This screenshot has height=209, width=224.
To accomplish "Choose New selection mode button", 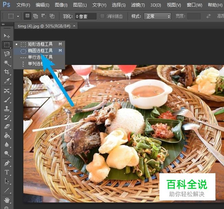I will point(27,16).
